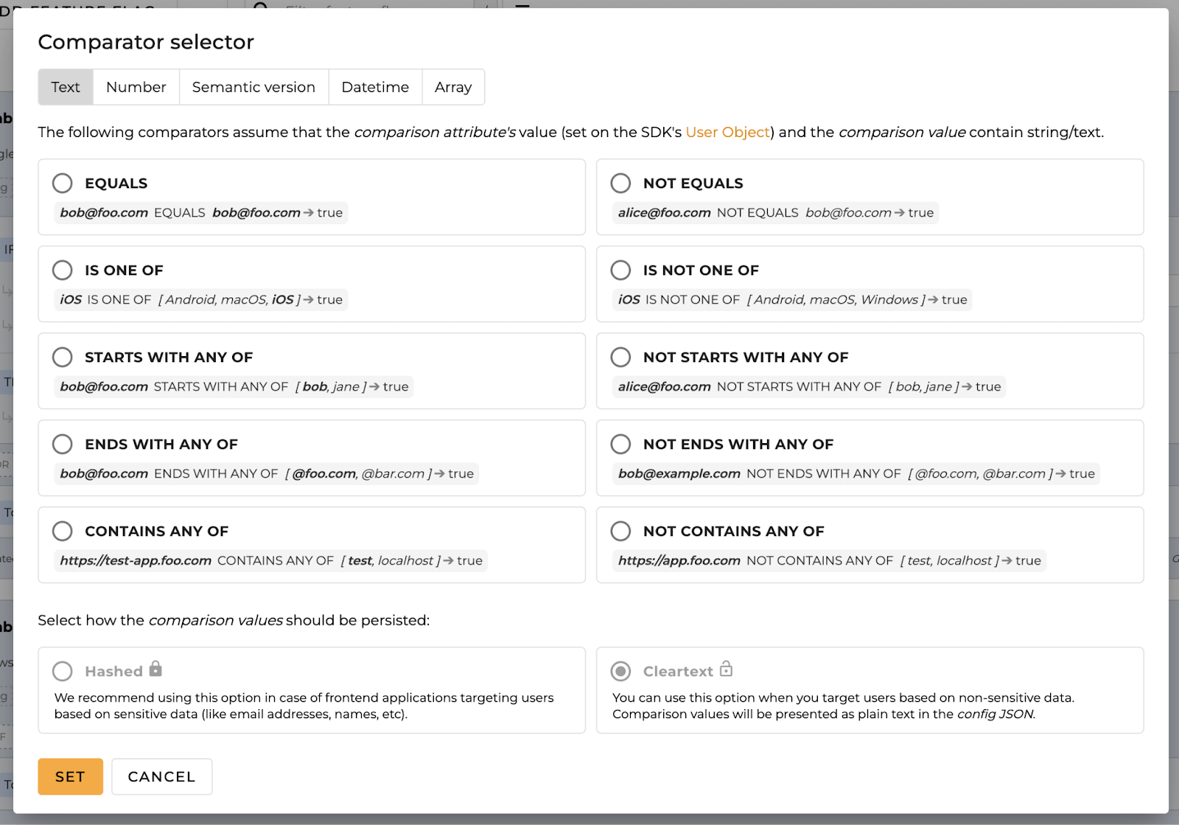Open the Array comparators tab

[x=453, y=86]
